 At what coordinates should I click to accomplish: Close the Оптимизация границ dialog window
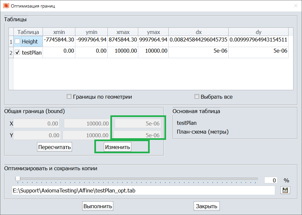295,6
